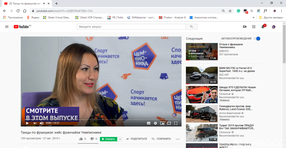This screenshot has height=148, width=286.
Task: Open the create video camera icon
Action: 245,27
